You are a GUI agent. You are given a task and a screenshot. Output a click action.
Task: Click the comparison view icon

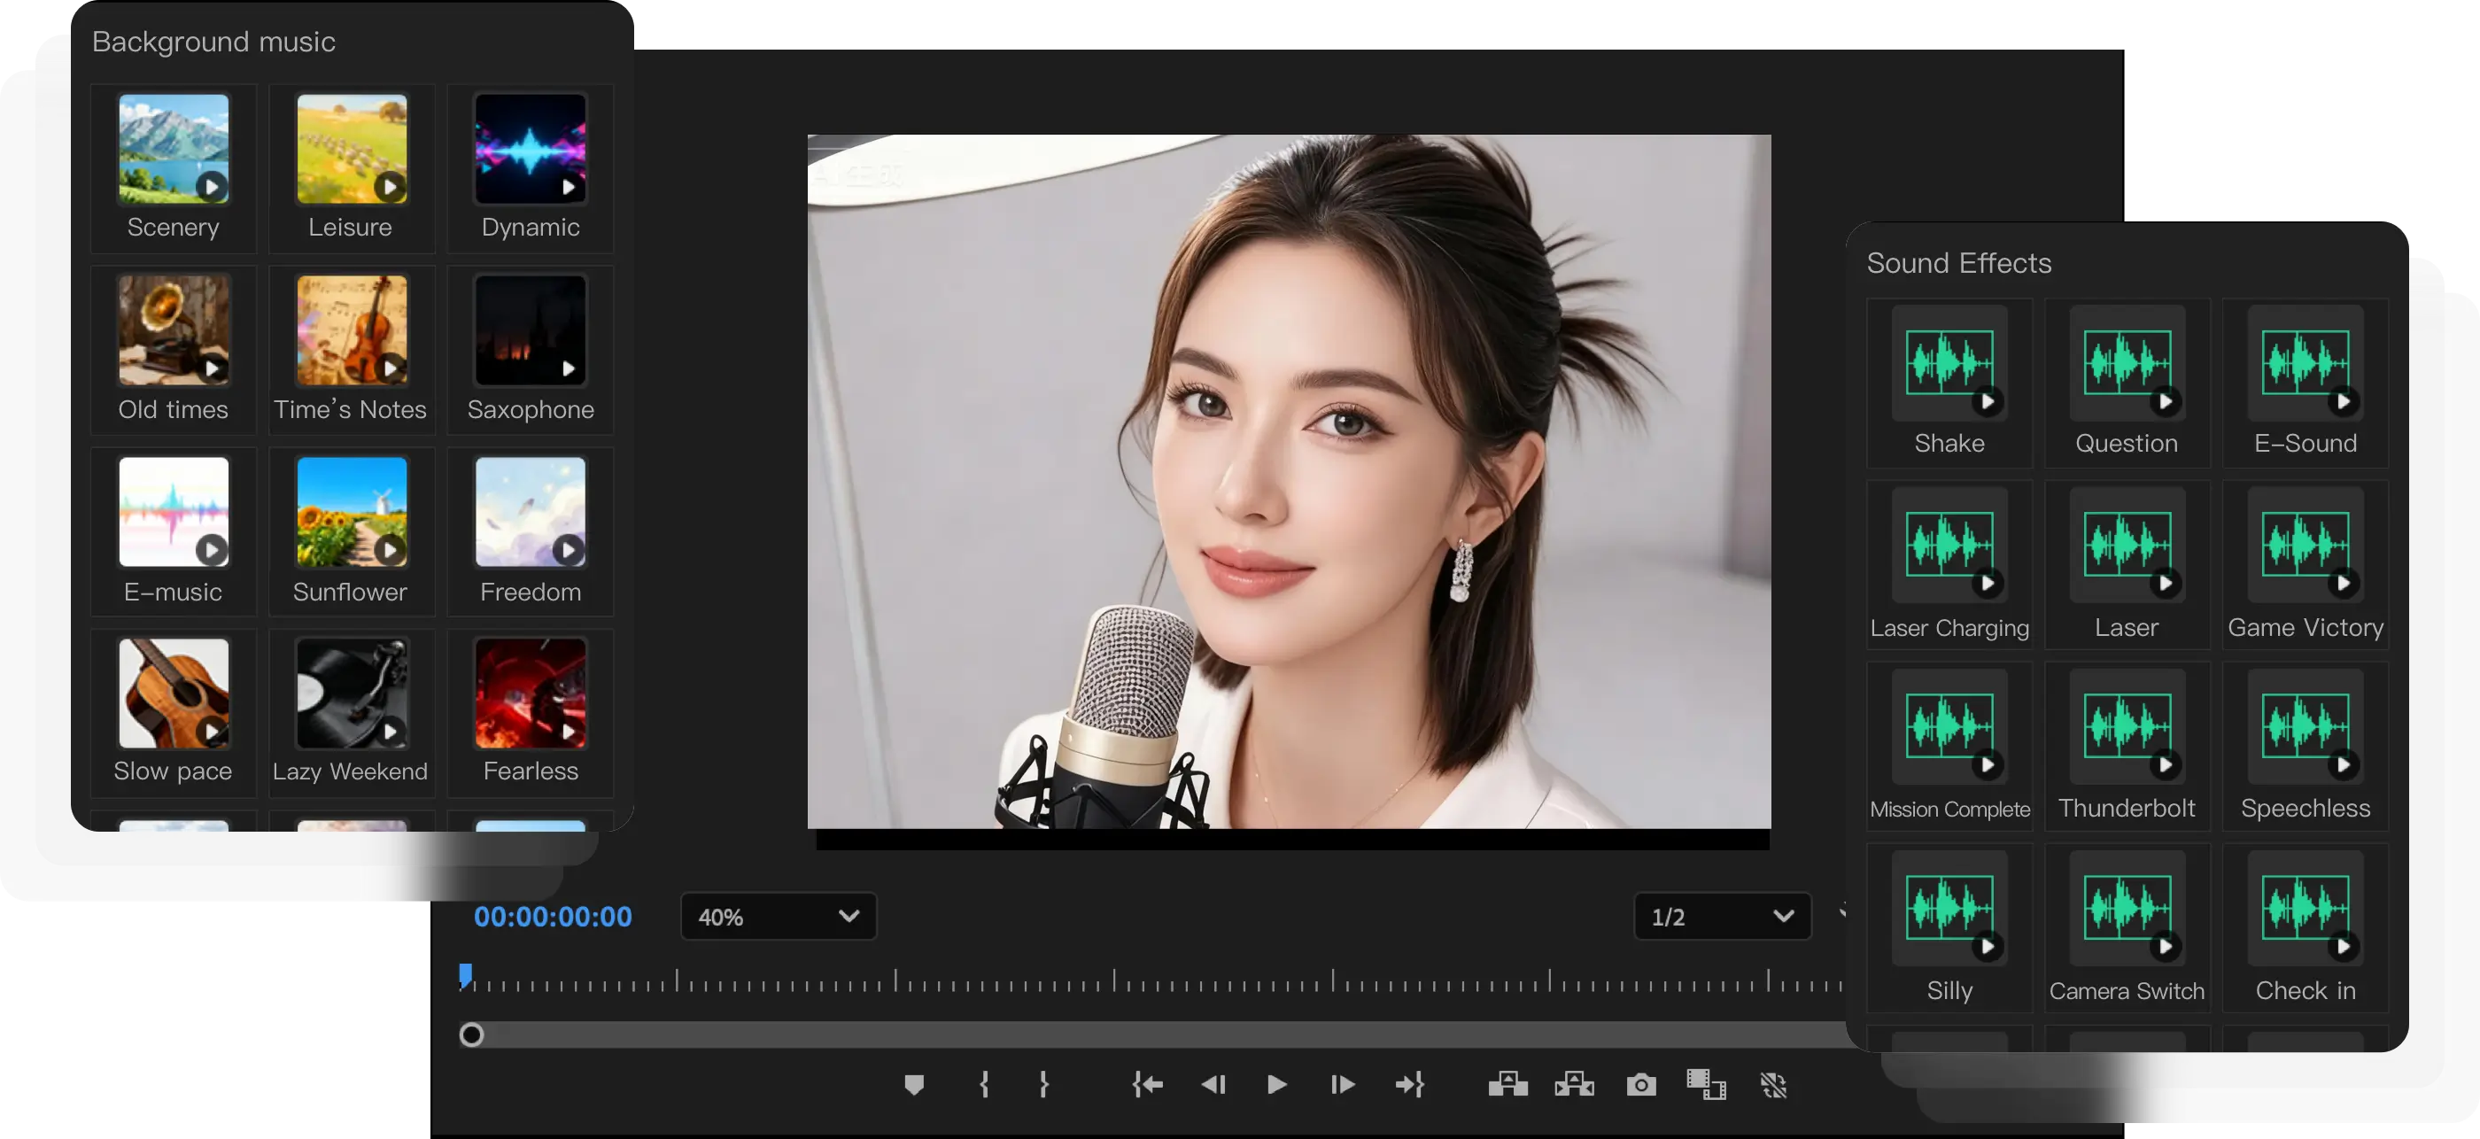(x=1705, y=1085)
